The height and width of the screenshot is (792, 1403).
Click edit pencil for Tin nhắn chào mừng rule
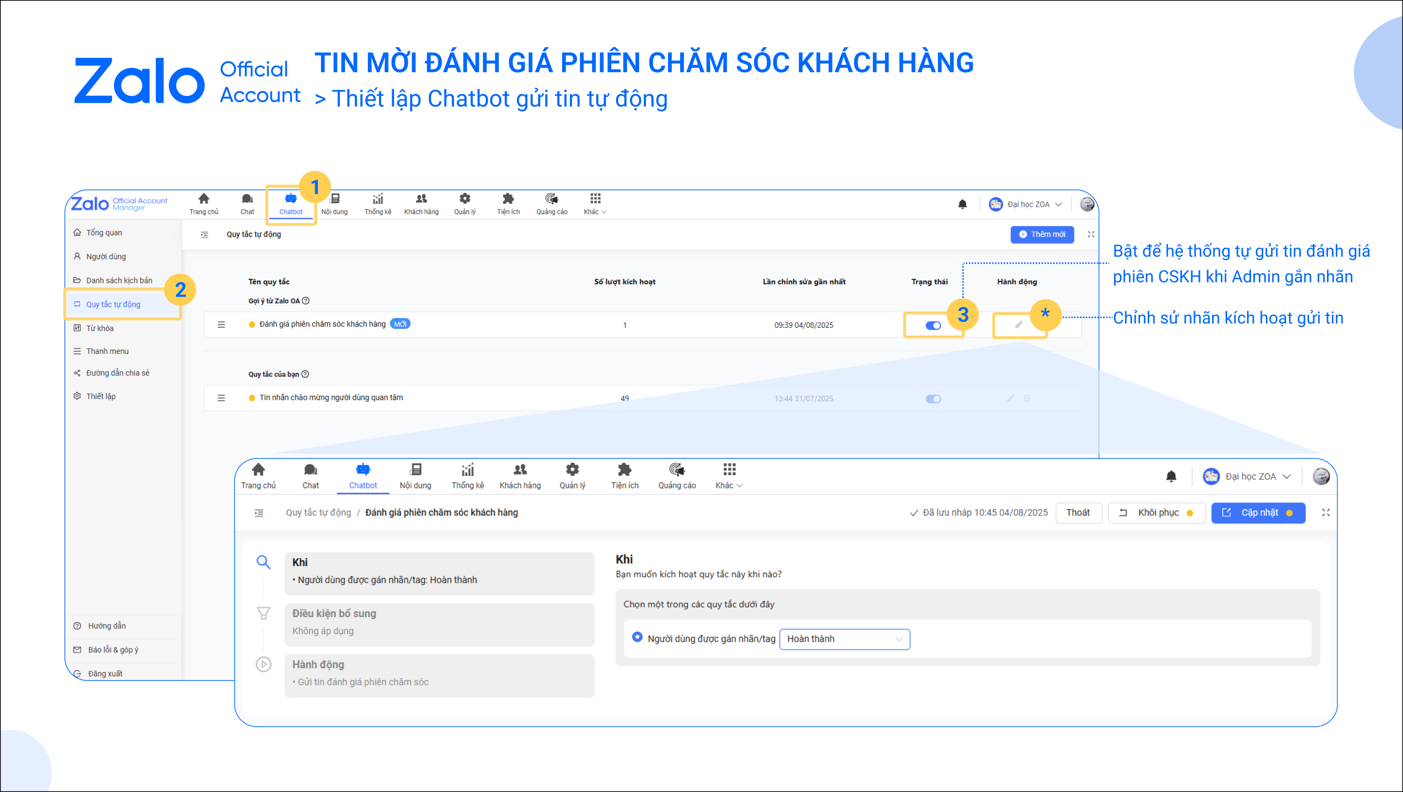pyautogui.click(x=1010, y=398)
